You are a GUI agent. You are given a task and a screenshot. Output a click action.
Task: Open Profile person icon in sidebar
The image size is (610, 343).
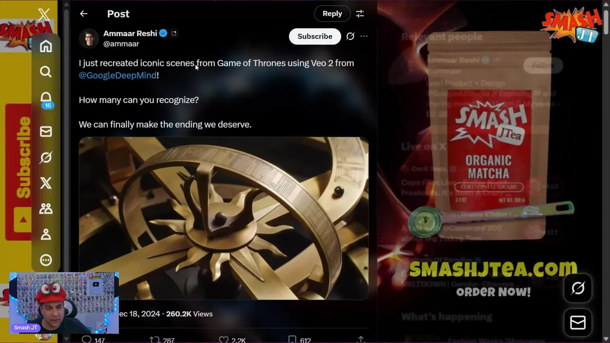pos(46,234)
